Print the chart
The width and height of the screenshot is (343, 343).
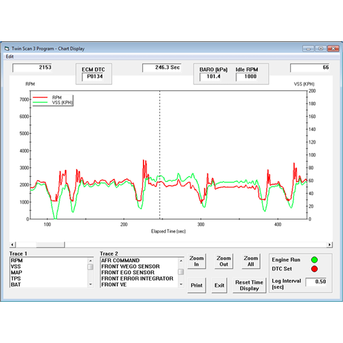(196, 285)
